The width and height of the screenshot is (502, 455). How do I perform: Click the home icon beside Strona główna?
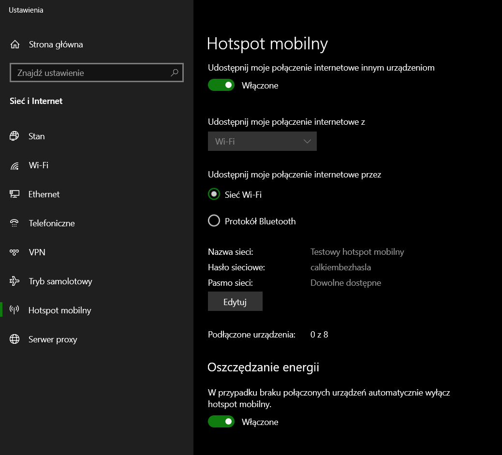click(x=15, y=44)
